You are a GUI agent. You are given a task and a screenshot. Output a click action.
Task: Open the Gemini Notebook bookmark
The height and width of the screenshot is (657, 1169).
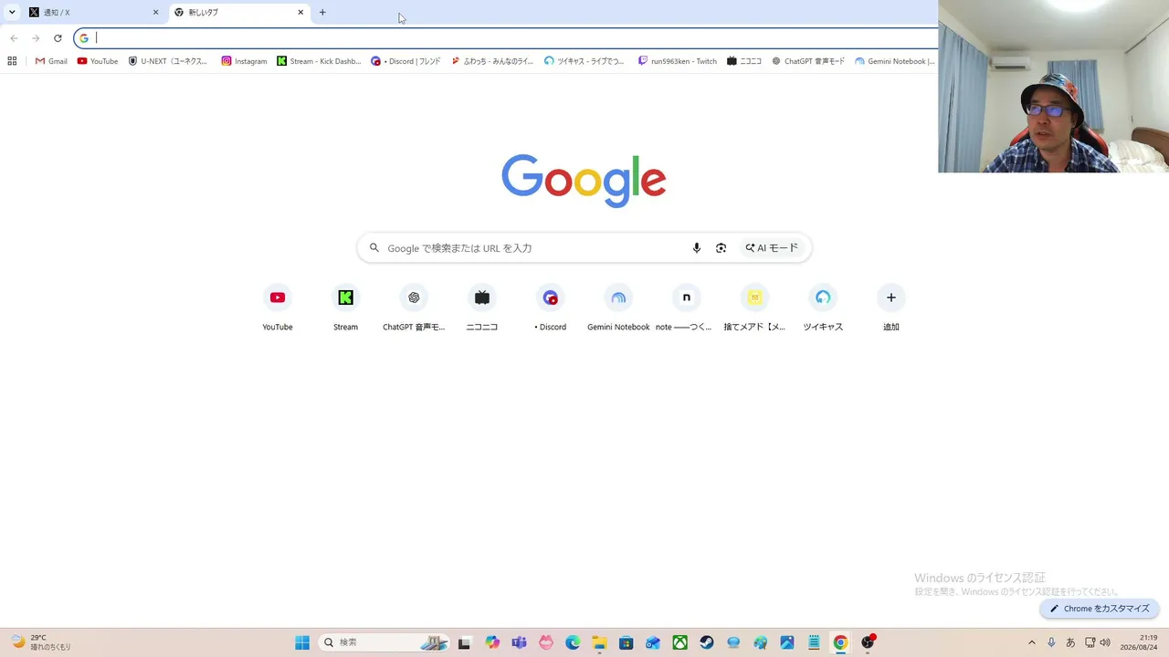pyautogui.click(x=895, y=61)
